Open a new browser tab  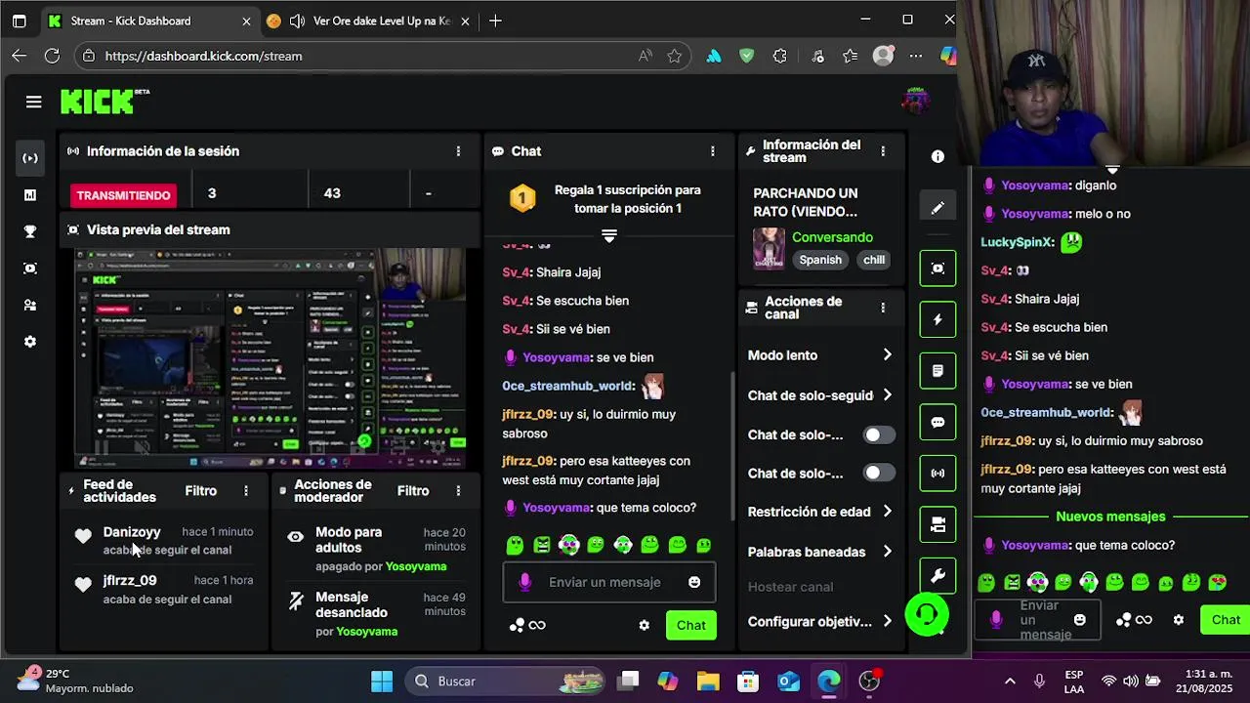[495, 21]
